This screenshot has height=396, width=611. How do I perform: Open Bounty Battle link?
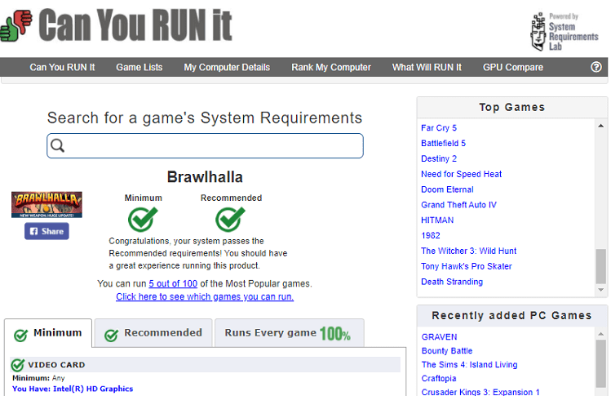click(447, 351)
